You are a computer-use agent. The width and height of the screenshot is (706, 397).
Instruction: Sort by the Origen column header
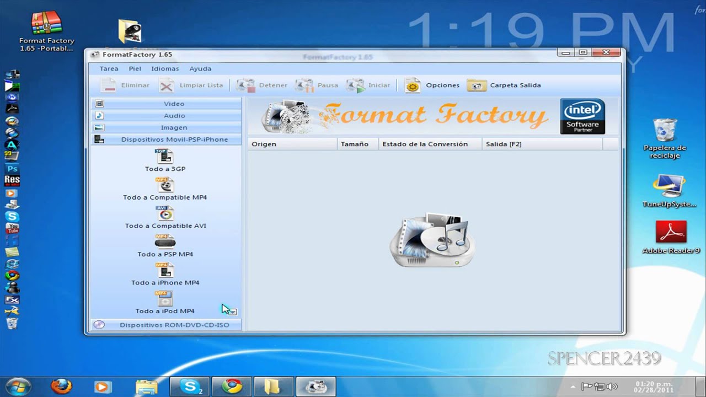292,144
